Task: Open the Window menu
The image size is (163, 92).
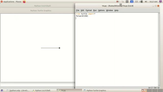Action: [x=109, y=10]
